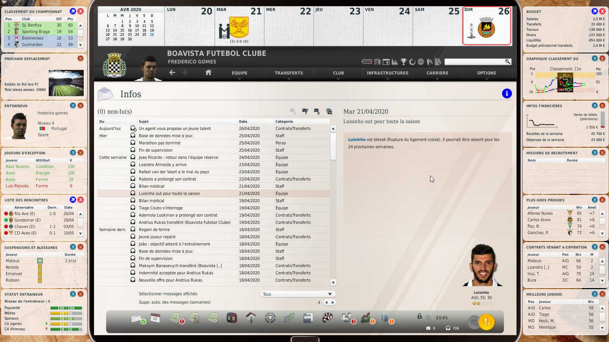
Task: Mark all messages as read icon
Action: point(305,111)
